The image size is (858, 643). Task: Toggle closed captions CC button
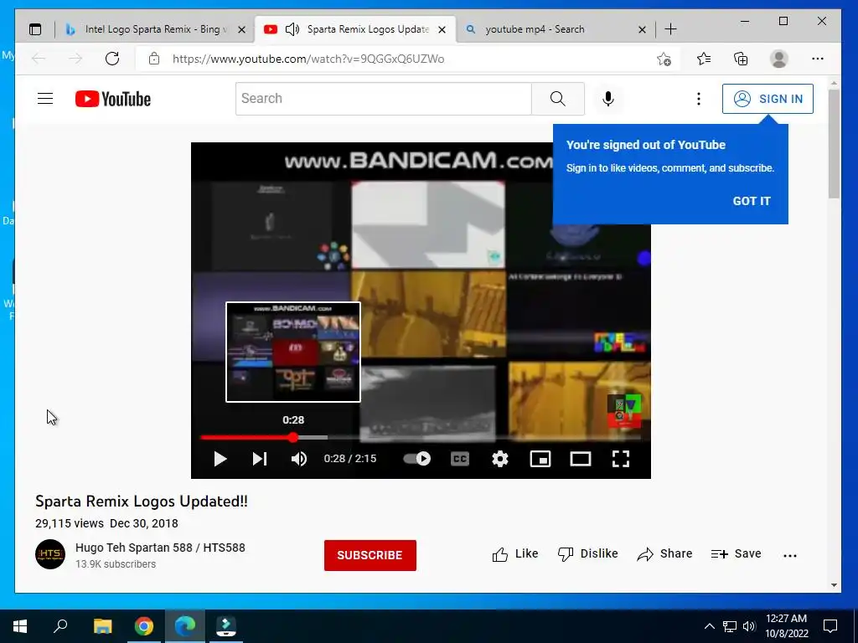tap(460, 459)
